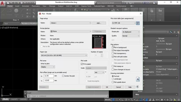Open command line customize wrench icon

coord(25,96)
